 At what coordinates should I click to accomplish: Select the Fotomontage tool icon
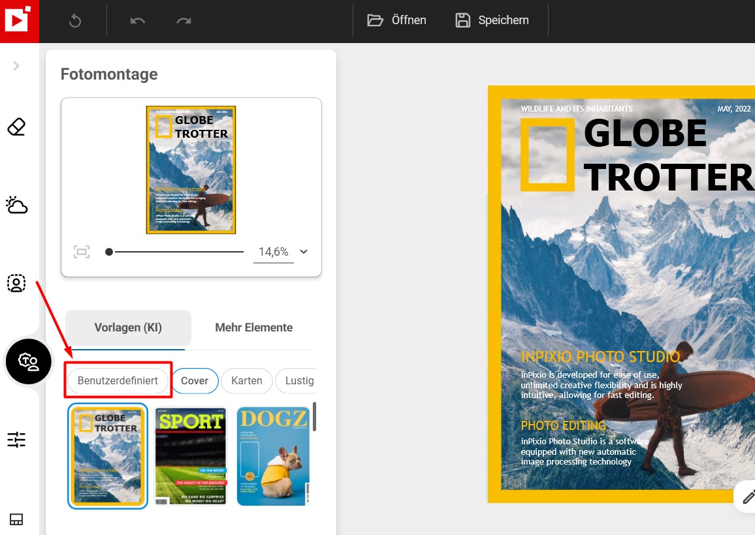point(28,361)
